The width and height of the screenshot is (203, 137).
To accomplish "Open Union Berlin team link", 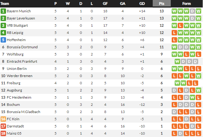I will click(17, 69).
